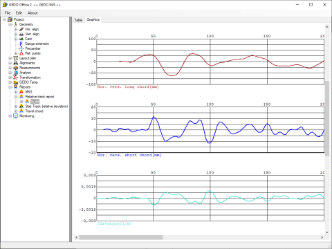Expand the Analysis node
This screenshot has height=249, width=332.
10,73
